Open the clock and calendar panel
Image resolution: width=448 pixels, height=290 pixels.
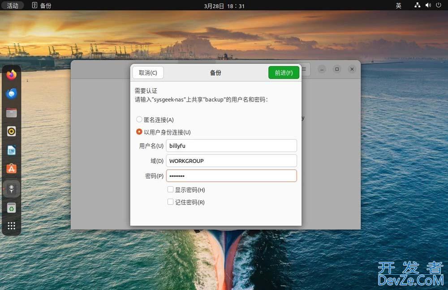click(x=224, y=6)
